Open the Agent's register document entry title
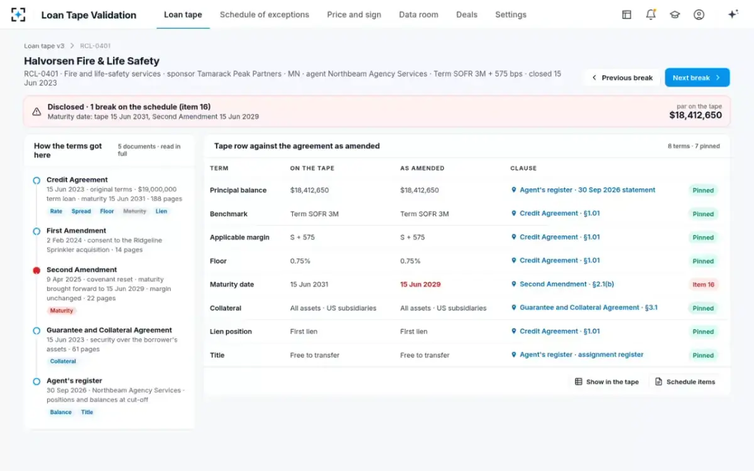Screen dimensions: 754x471 [x=74, y=381]
